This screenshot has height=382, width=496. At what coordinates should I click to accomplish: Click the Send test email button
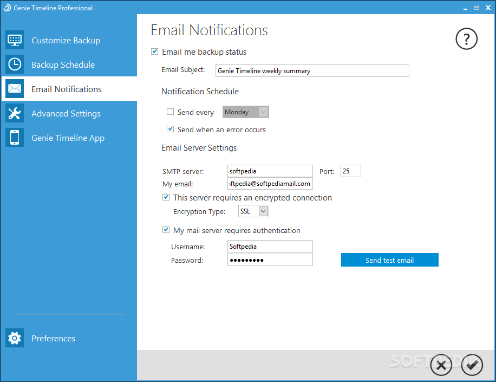coord(390,260)
